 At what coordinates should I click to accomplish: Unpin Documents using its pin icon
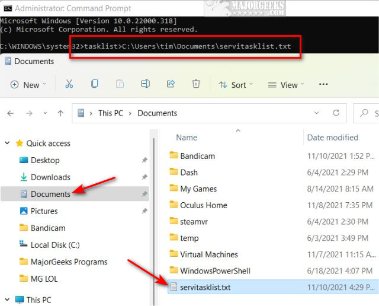144,194
